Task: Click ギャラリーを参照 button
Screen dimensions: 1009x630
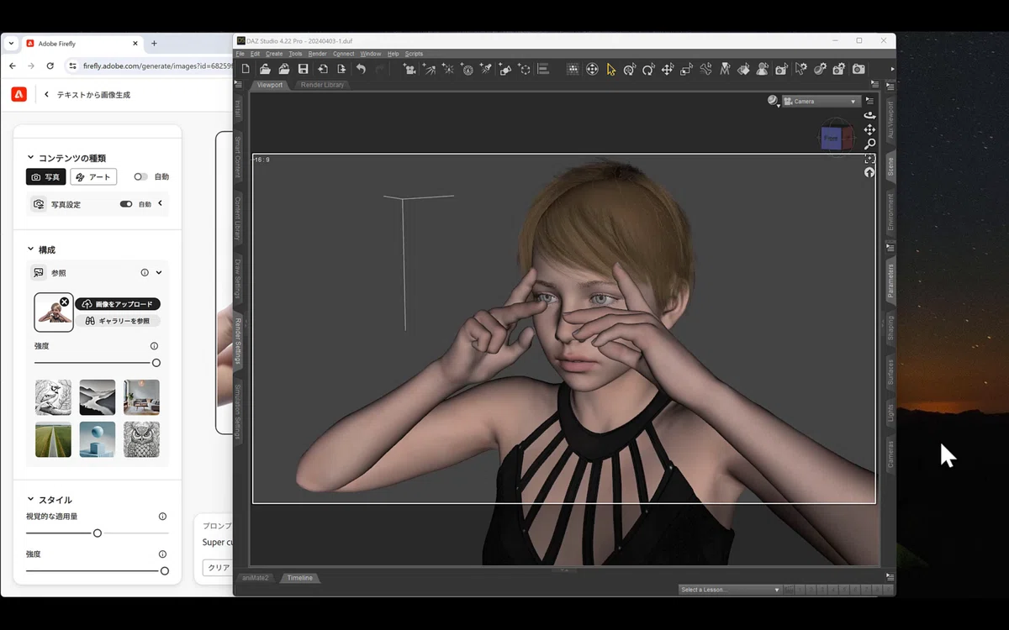Action: (118, 321)
